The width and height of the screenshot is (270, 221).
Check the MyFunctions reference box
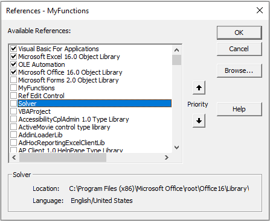point(13,88)
